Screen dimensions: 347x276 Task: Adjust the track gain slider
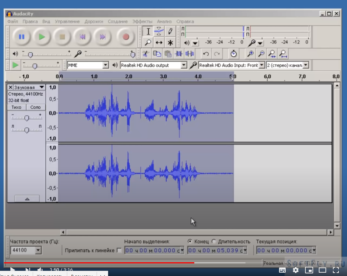(x=26, y=118)
